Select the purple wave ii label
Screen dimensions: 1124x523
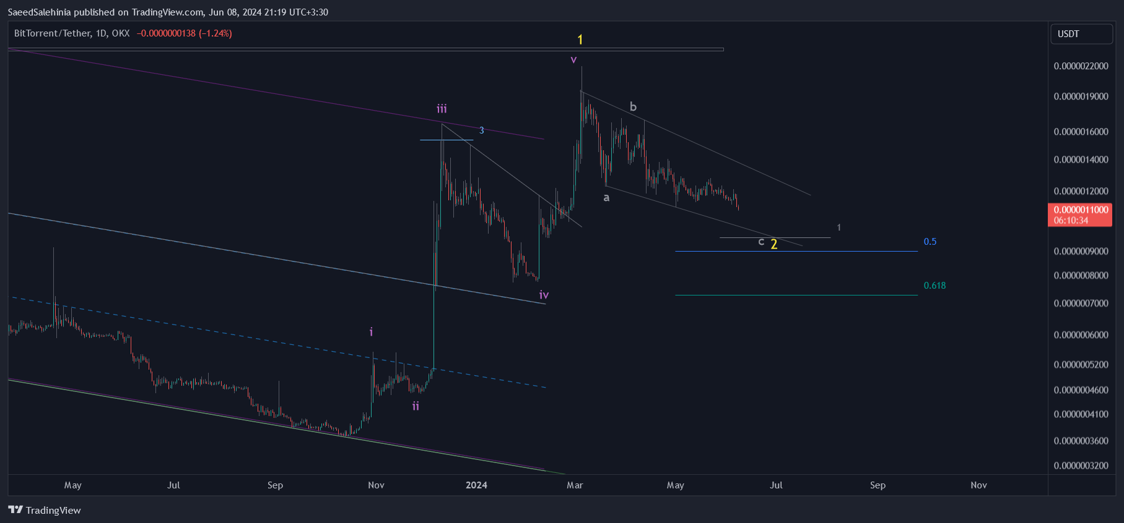(x=416, y=406)
